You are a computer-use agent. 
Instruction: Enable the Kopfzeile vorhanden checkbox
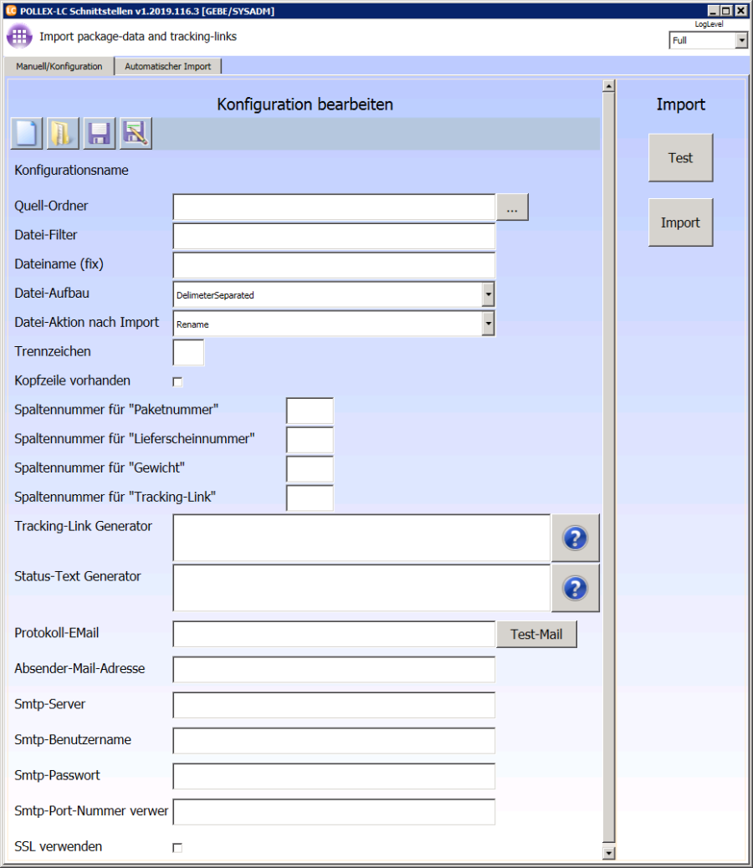coord(177,382)
